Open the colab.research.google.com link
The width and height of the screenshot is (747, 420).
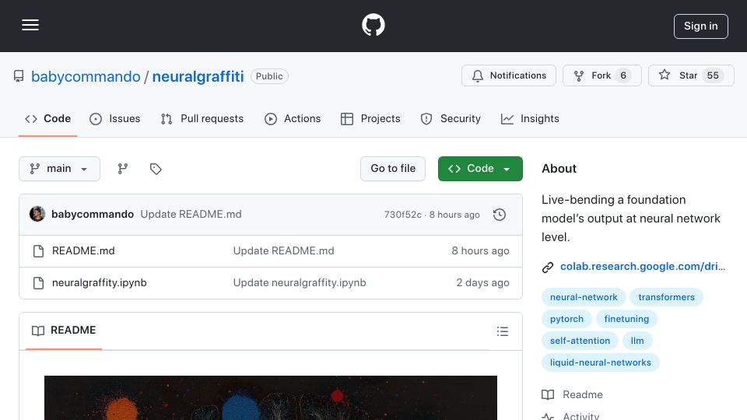pyautogui.click(x=642, y=267)
